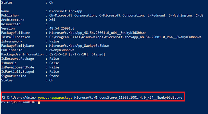Click the PackageFamilyName value
Image resolution: width=208 pixels, height=114 pixels.
[79, 46]
